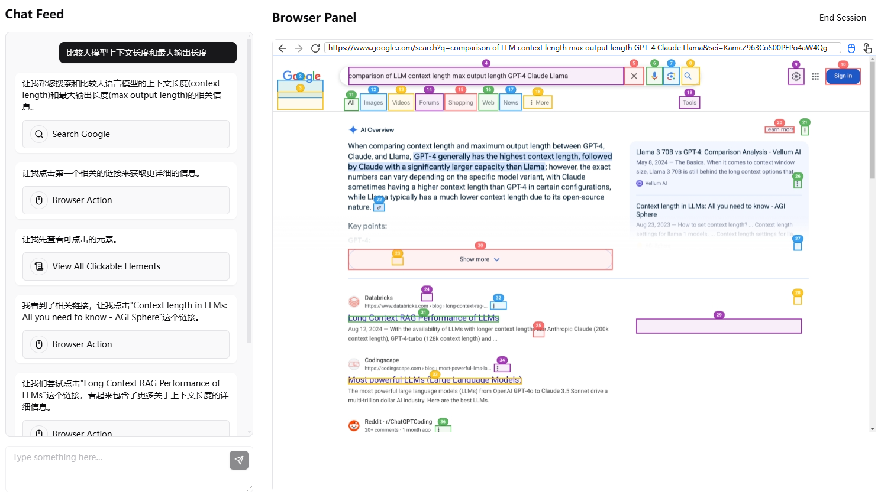Open the Forums tab

(429, 103)
